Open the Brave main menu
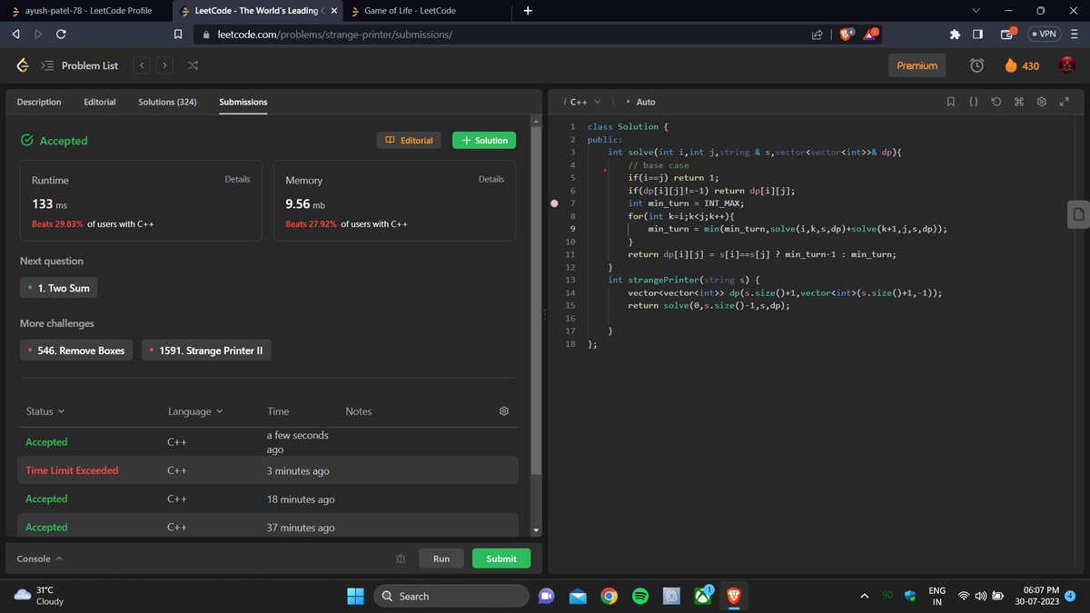This screenshot has height=613, width=1090. [1075, 35]
